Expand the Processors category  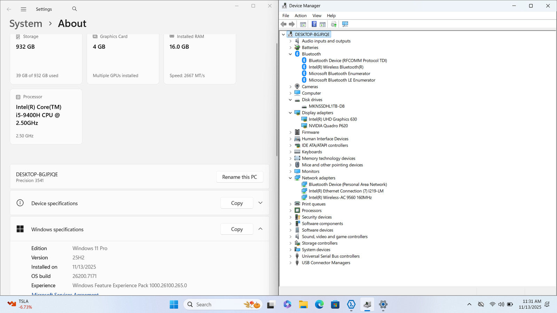pos(290,211)
